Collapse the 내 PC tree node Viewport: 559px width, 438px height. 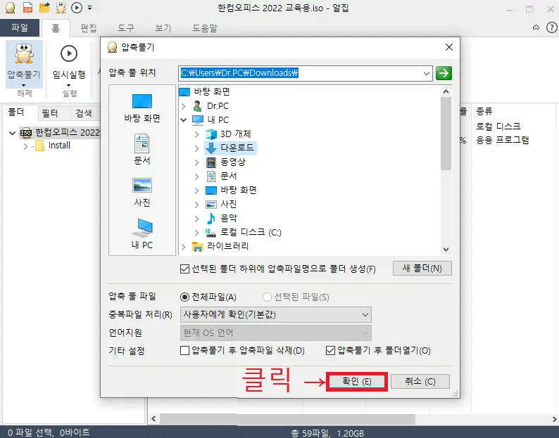tap(184, 120)
